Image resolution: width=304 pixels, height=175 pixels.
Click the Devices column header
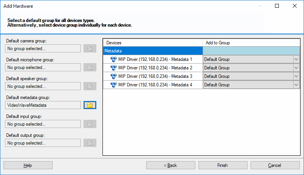(153, 43)
